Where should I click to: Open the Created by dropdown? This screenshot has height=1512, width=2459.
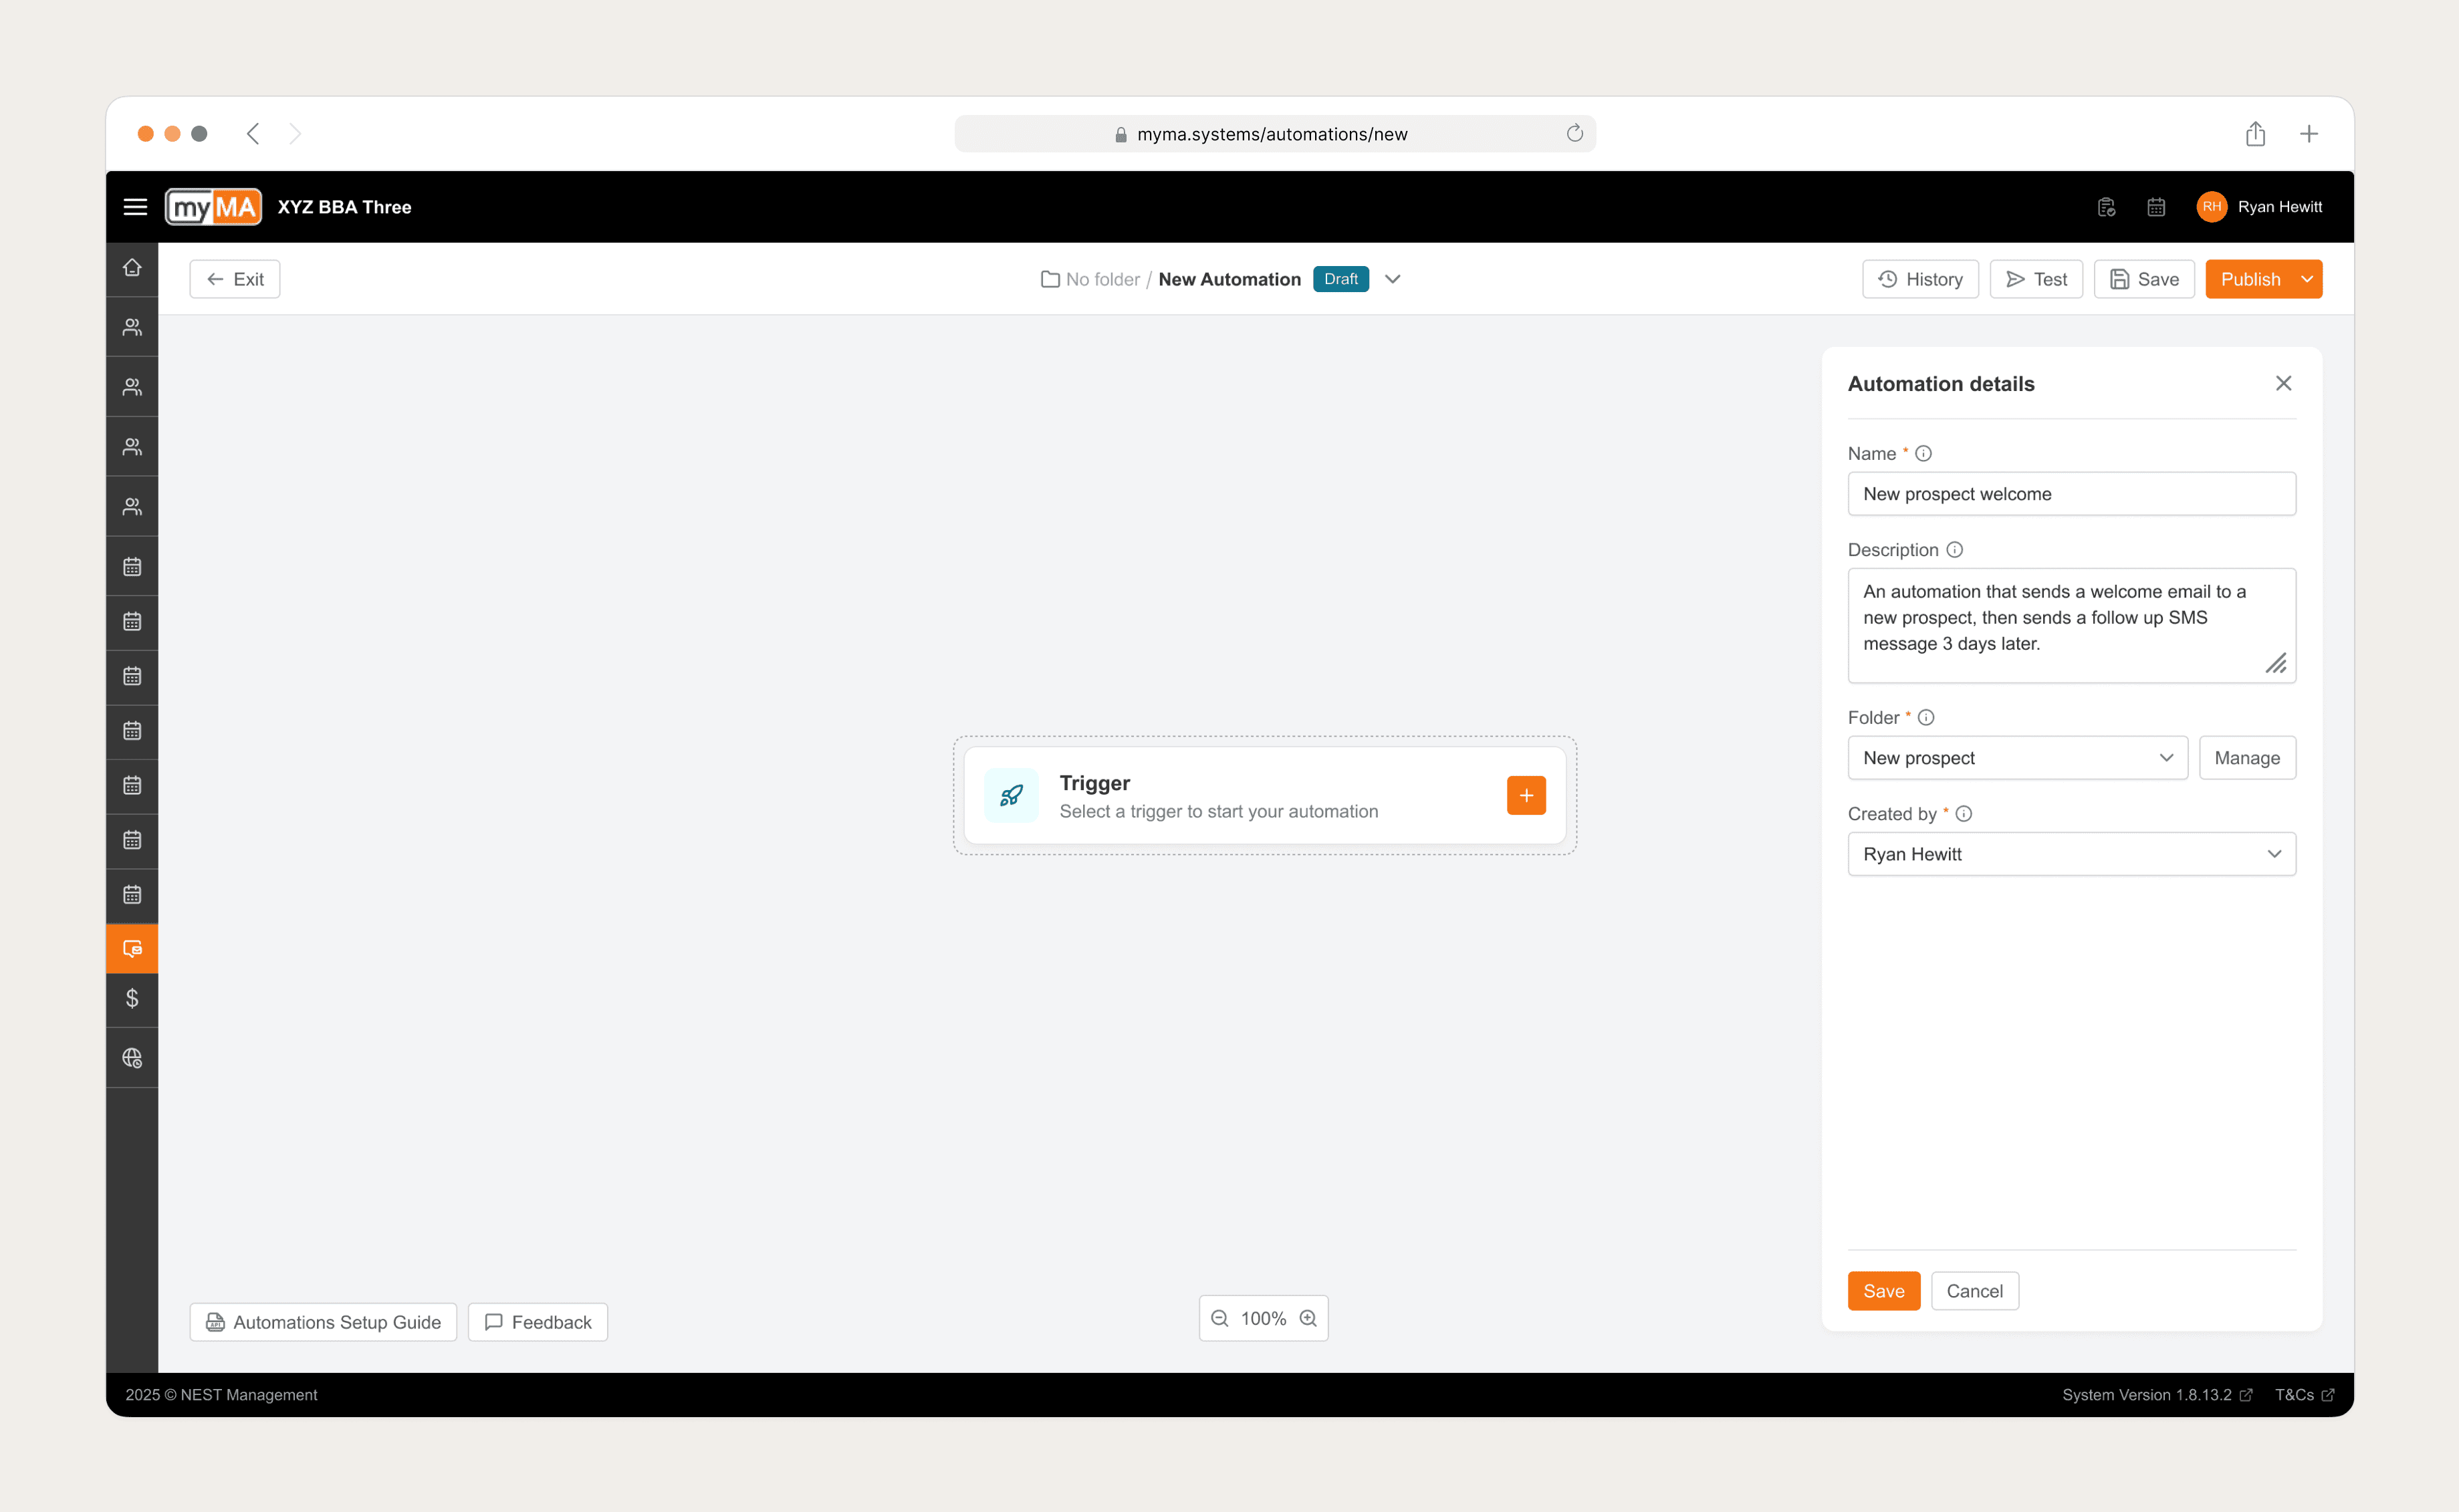(x=2071, y=854)
